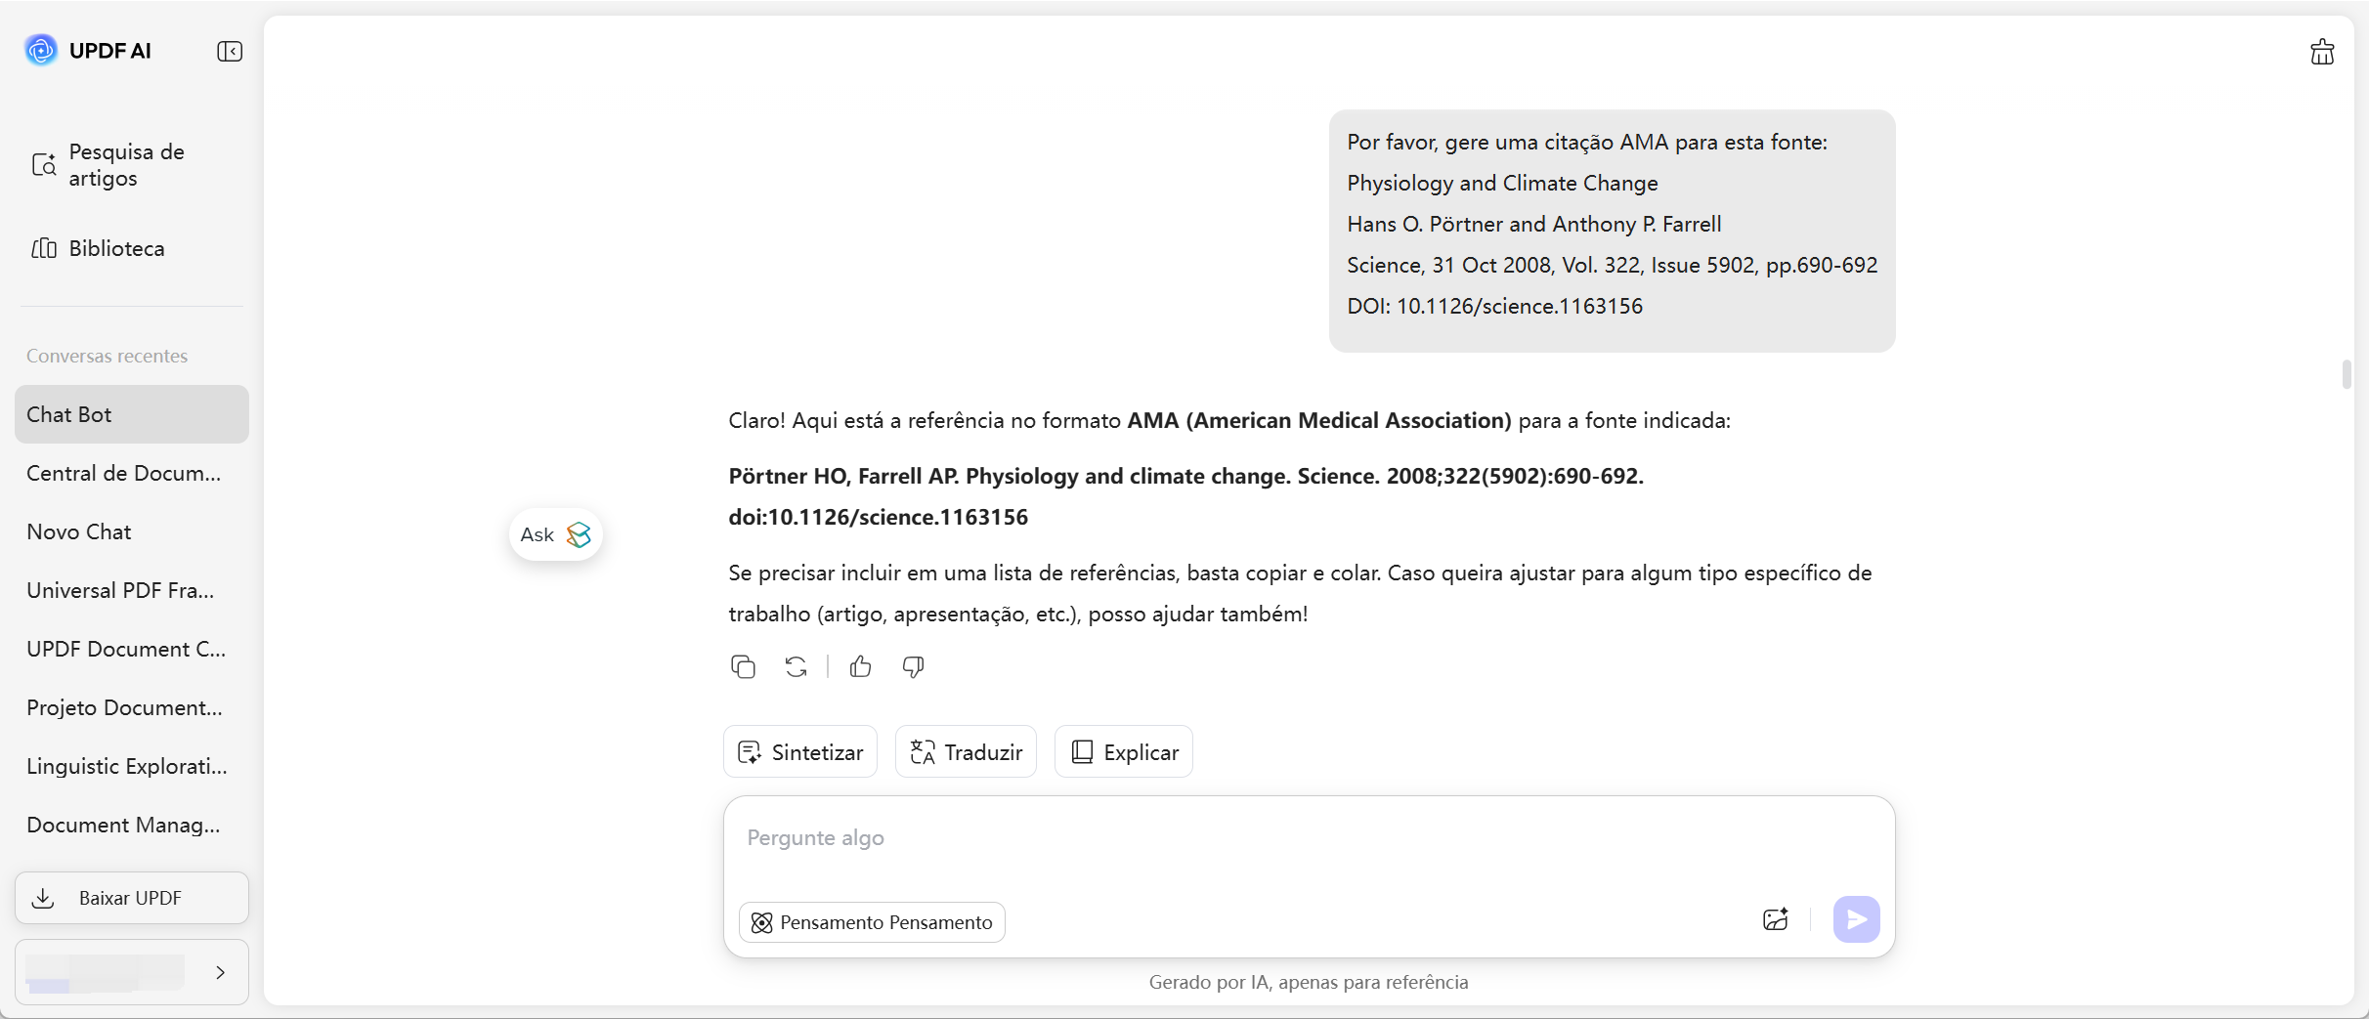The height and width of the screenshot is (1019, 2369).
Task: Click the chat vertical scrollbar thumb
Action: pyautogui.click(x=2346, y=374)
